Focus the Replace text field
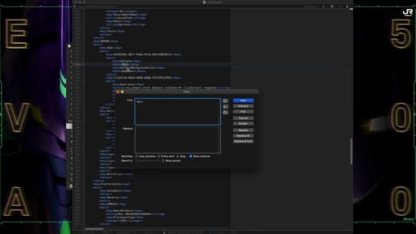This screenshot has width=416, height=234. click(x=177, y=140)
